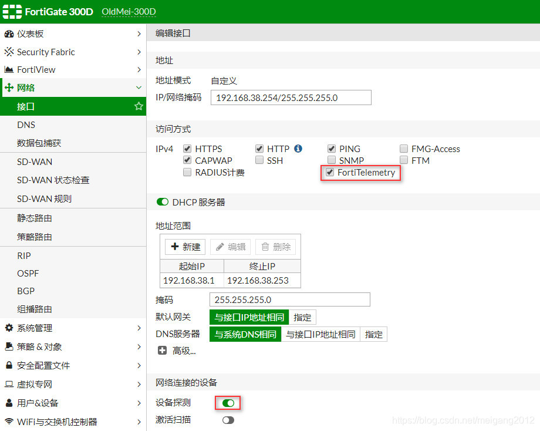Check the RADIUS计费 checkbox
Viewport: 540px width, 431px height.
187,172
